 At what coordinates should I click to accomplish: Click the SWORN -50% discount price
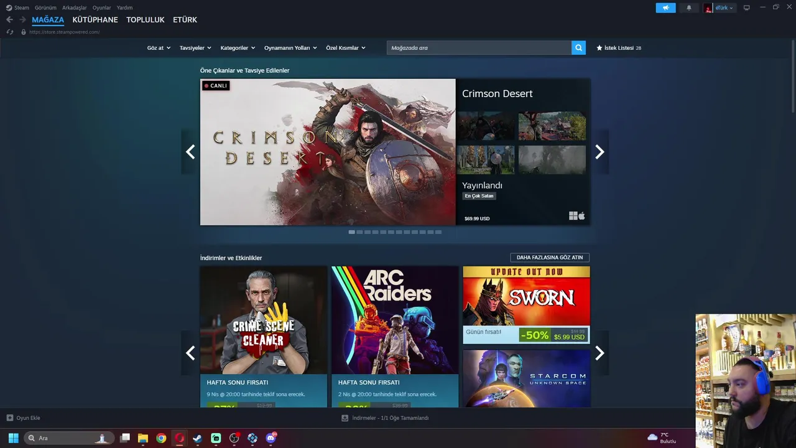(x=553, y=335)
